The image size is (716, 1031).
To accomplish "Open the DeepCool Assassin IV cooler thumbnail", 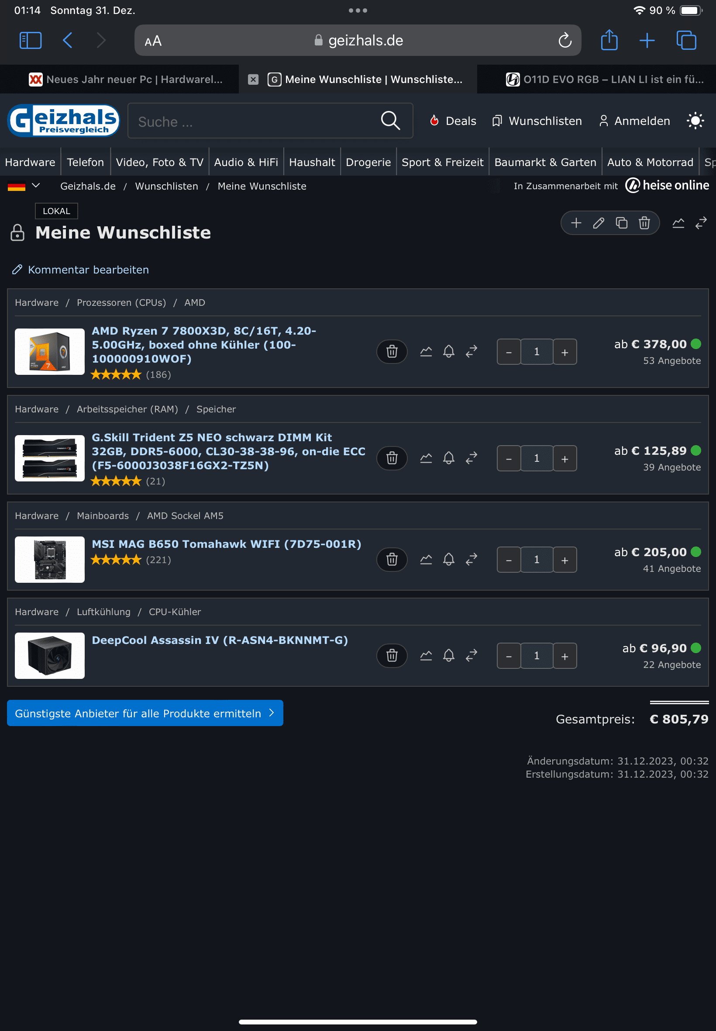I will (x=50, y=655).
